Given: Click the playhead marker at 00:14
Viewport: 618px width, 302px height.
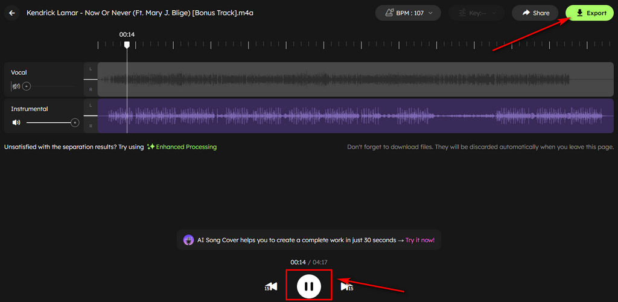Looking at the screenshot, I should (x=127, y=45).
